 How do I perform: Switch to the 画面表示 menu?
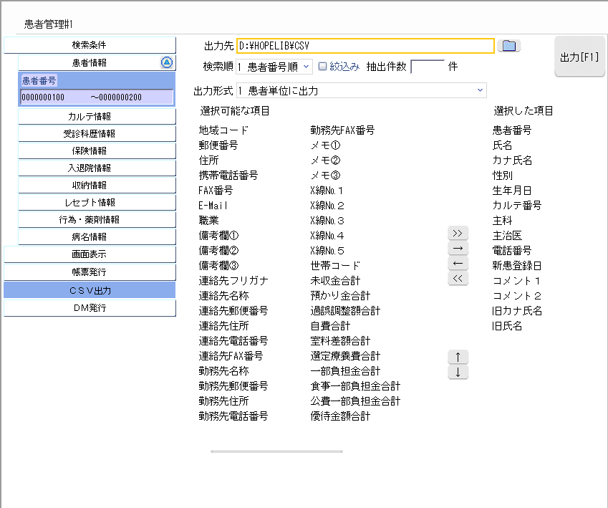tap(90, 254)
